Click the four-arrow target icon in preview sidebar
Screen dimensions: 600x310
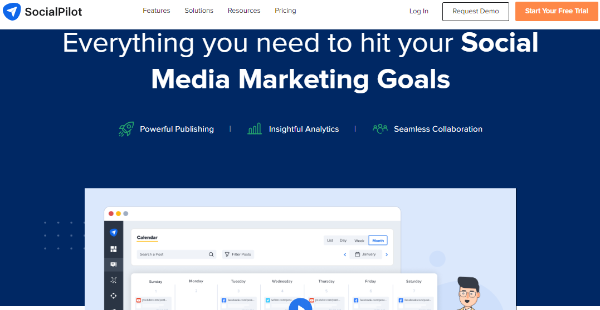(113, 296)
